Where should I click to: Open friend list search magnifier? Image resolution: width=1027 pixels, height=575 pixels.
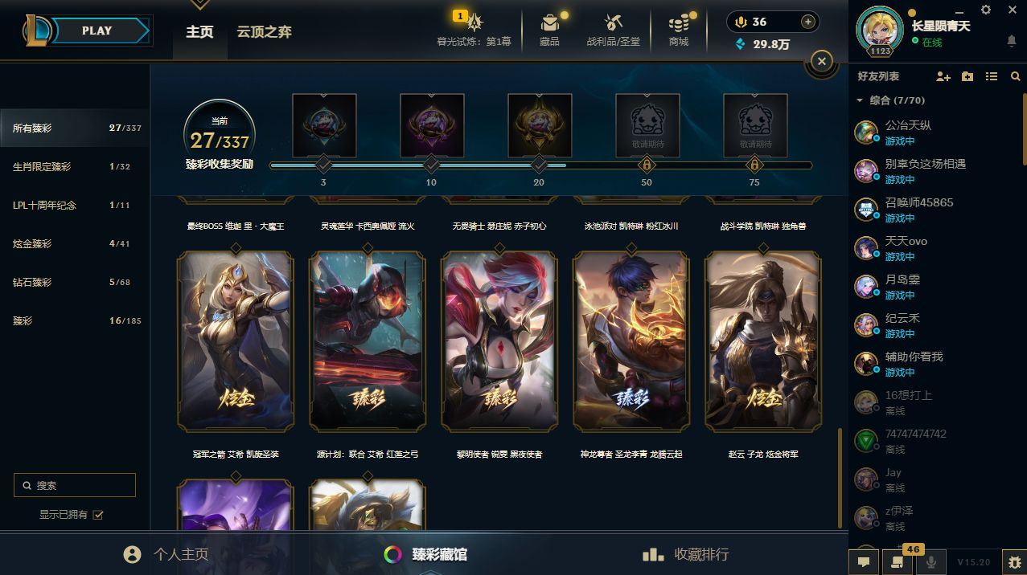[1016, 76]
